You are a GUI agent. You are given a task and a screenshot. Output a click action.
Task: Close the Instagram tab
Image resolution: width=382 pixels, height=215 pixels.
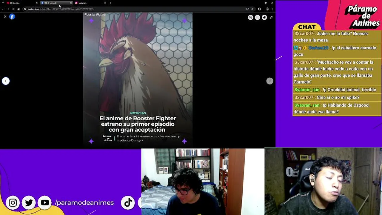tap(105, 3)
